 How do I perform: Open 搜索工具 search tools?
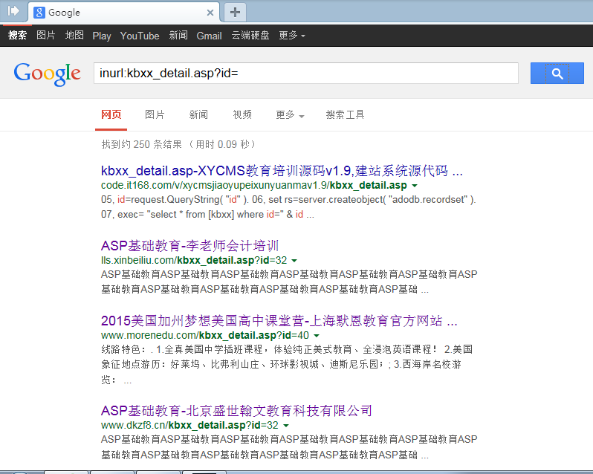[x=345, y=115]
